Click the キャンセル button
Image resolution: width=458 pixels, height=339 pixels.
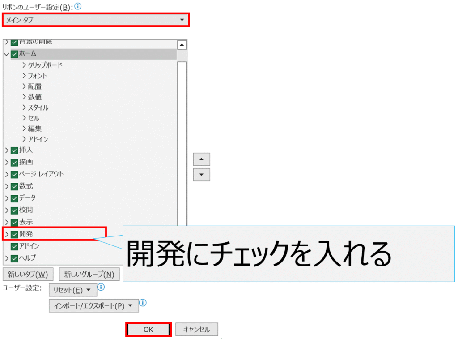pyautogui.click(x=196, y=330)
